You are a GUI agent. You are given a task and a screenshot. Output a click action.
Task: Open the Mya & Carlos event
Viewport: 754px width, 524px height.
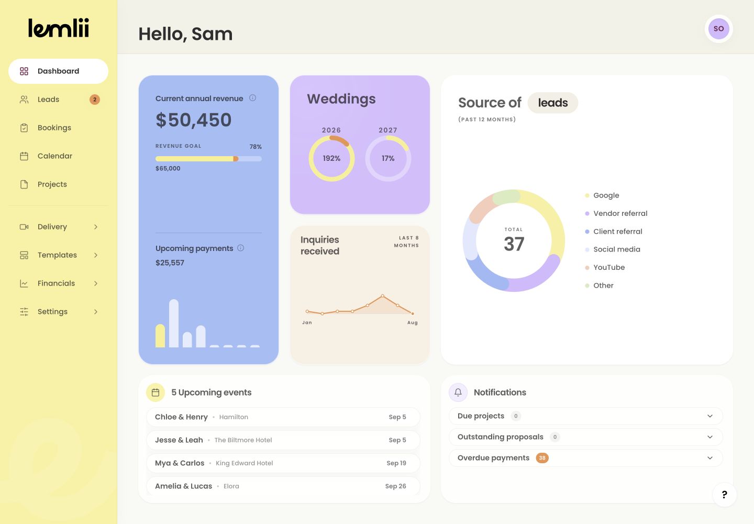(x=283, y=463)
